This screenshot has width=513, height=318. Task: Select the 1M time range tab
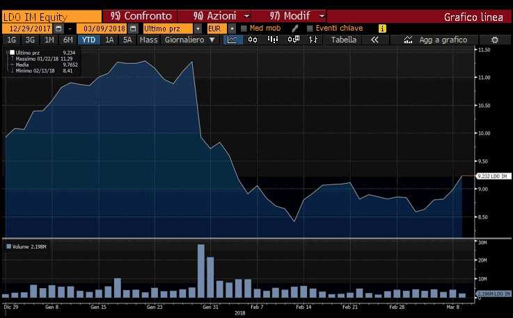point(49,40)
